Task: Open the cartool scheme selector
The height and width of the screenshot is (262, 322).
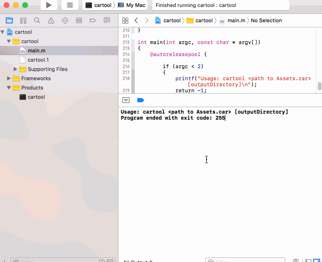Action: (98, 5)
